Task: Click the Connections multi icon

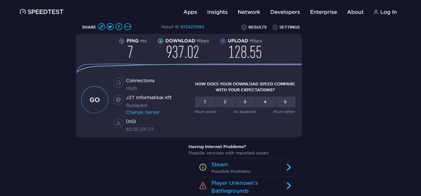Action: click(118, 83)
